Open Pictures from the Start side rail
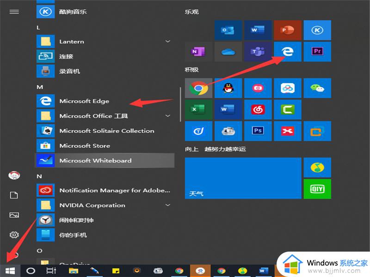The height and width of the screenshot is (277, 370). click(14, 215)
